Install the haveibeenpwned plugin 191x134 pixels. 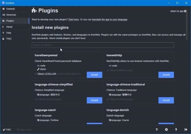(x=94, y=75)
